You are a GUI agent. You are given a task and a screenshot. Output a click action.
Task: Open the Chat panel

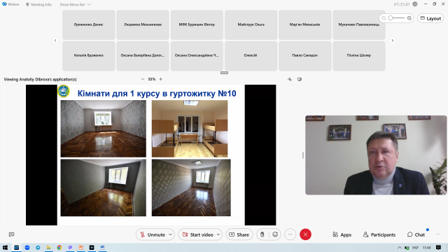416,234
